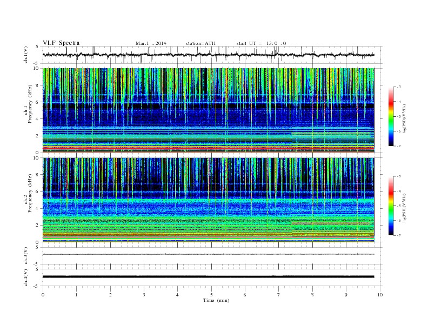Click time axis tick label "3"

coord(144,295)
